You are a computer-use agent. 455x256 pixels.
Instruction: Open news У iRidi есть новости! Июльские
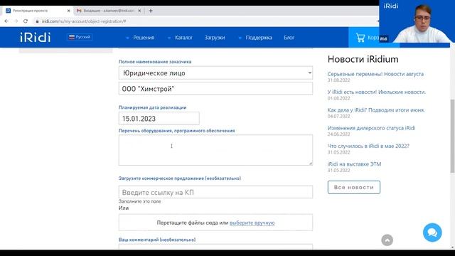click(x=377, y=92)
